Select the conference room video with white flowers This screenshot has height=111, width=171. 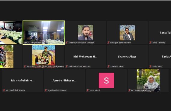coord(11,33)
